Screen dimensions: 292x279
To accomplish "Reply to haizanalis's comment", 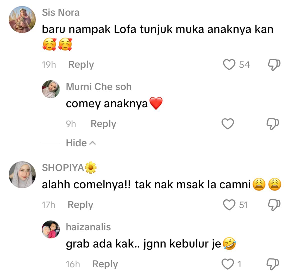I will point(105,264).
